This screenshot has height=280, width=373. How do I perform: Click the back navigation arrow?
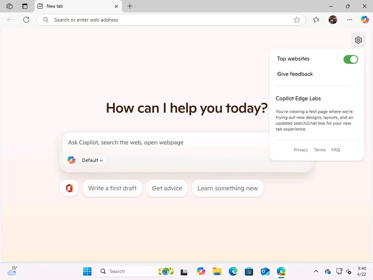[10, 20]
